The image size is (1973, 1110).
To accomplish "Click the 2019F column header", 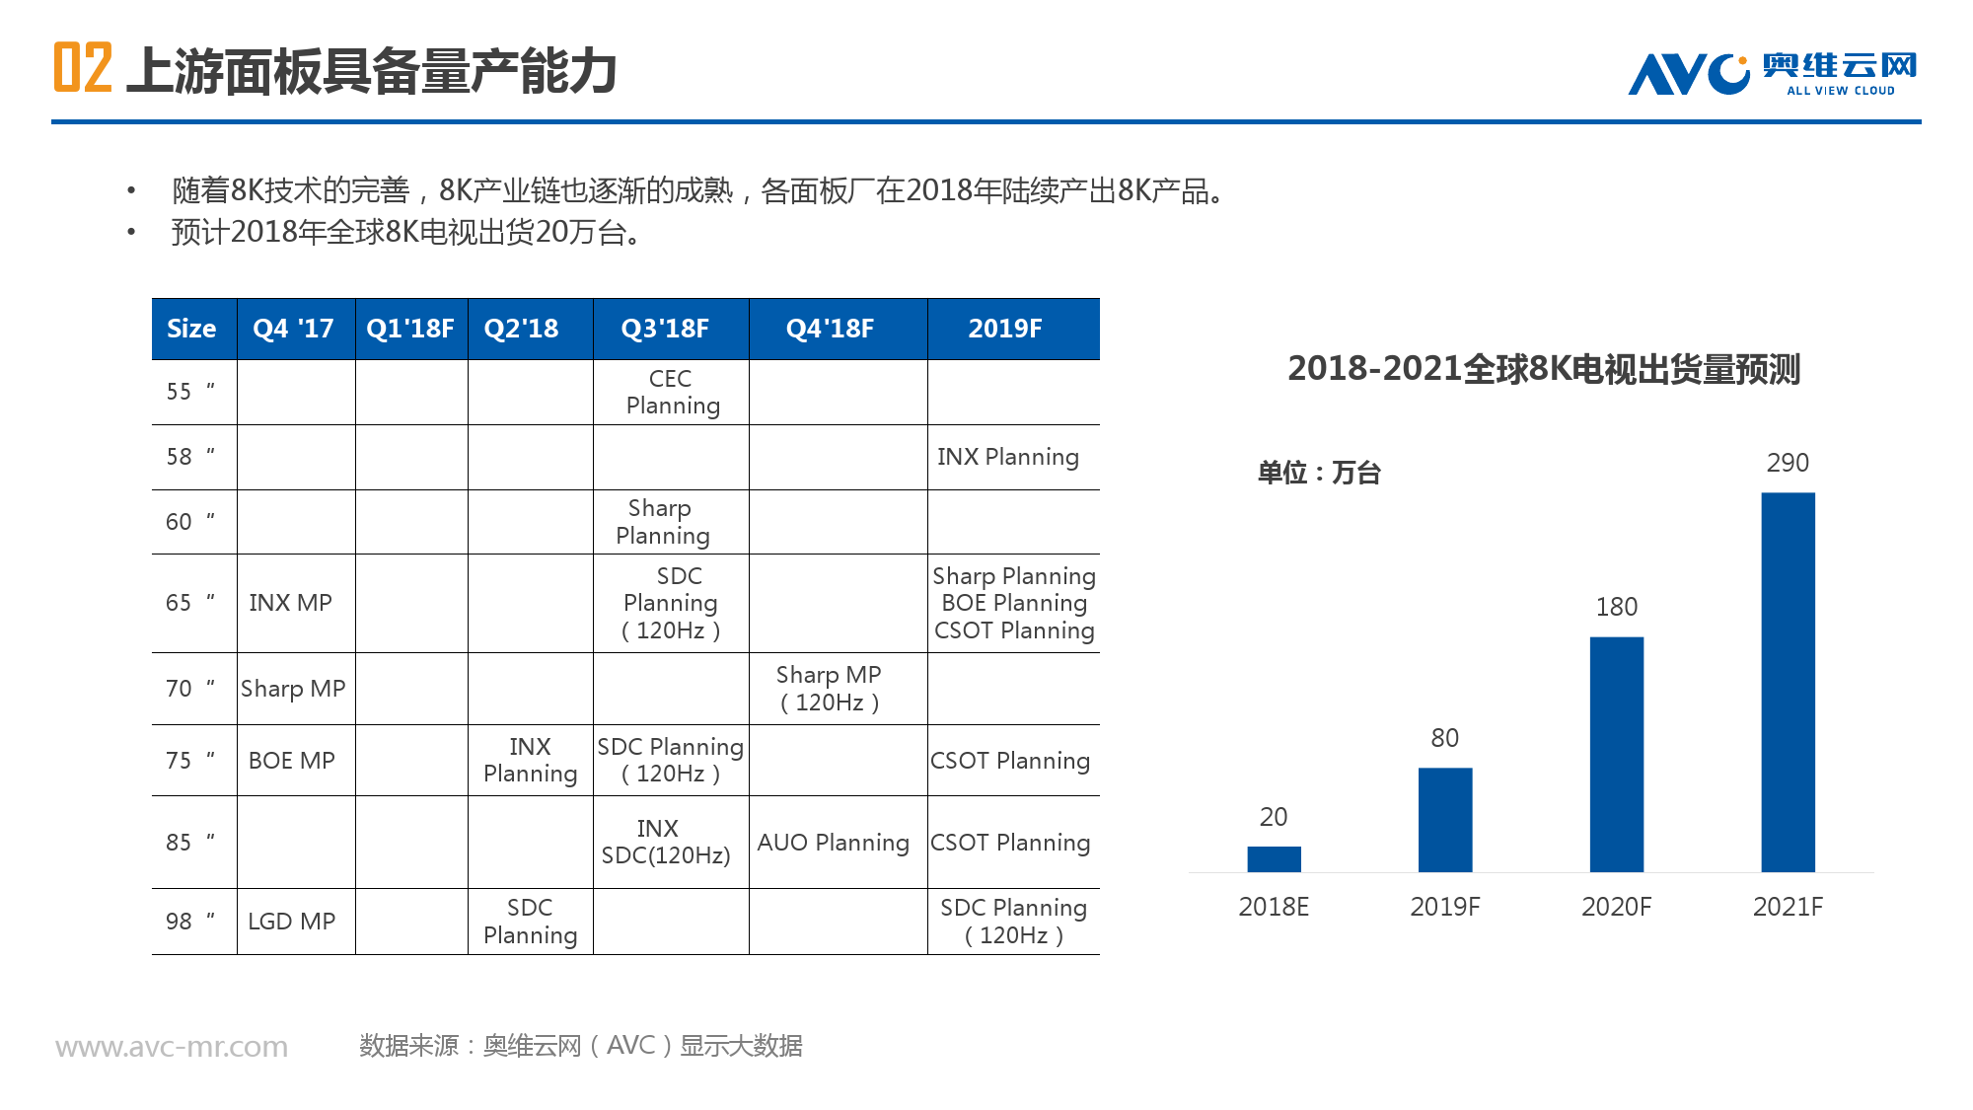I will (1005, 329).
